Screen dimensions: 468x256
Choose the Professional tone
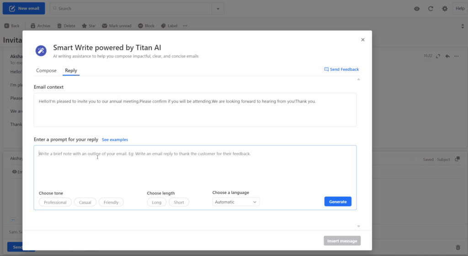(55, 203)
